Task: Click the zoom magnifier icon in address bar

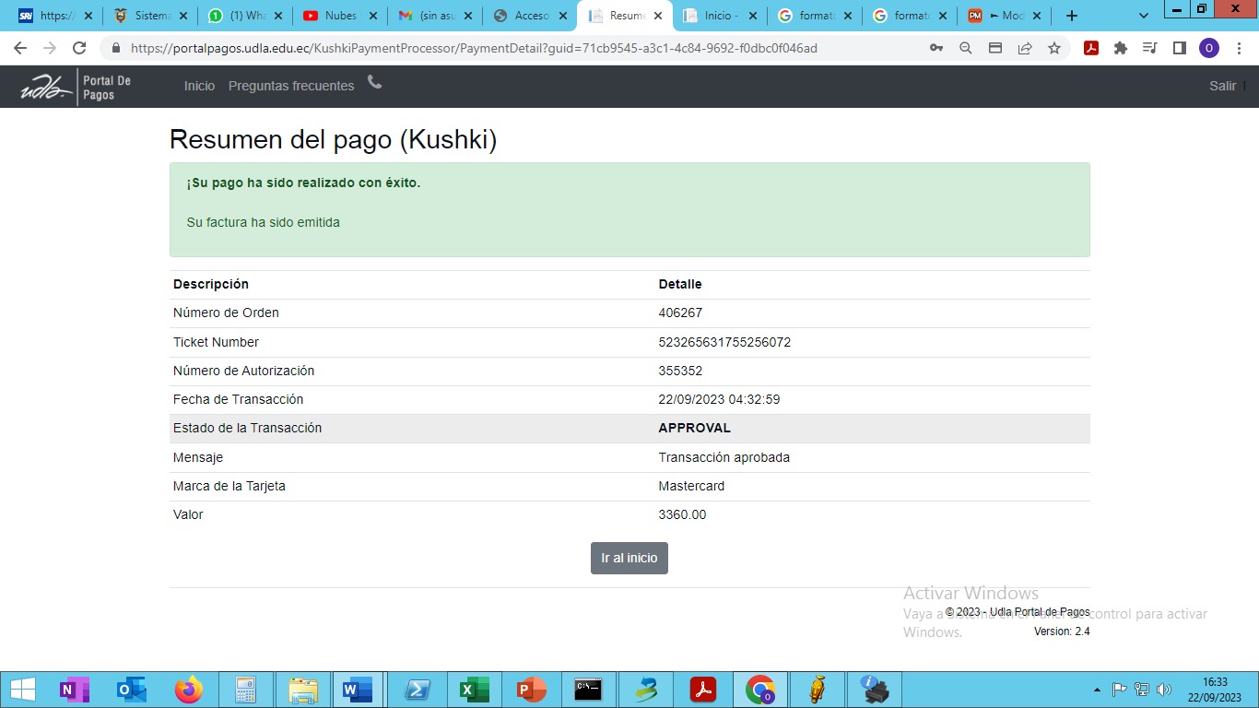Action: [x=966, y=48]
